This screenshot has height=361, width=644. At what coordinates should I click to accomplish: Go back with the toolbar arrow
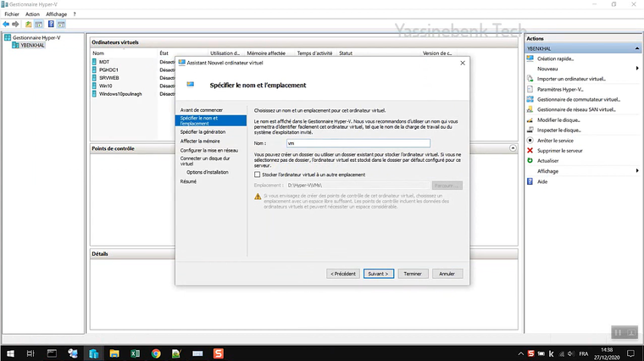click(x=6, y=25)
